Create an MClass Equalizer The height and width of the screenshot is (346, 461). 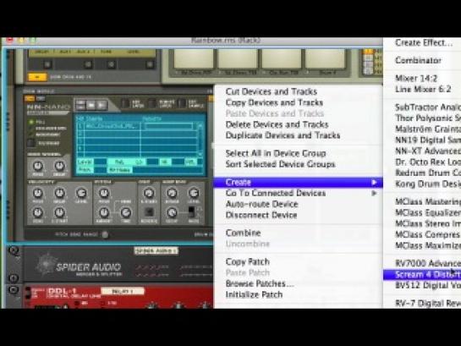tap(428, 212)
